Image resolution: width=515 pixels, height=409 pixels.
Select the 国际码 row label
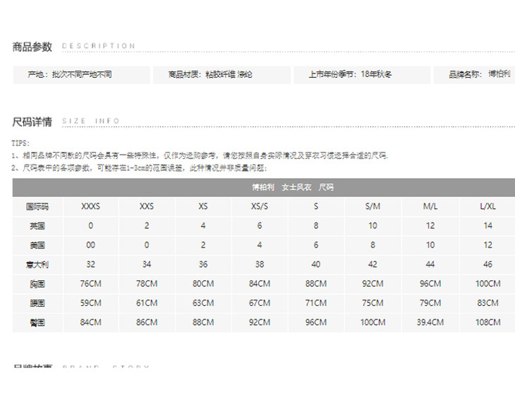pos(37,207)
